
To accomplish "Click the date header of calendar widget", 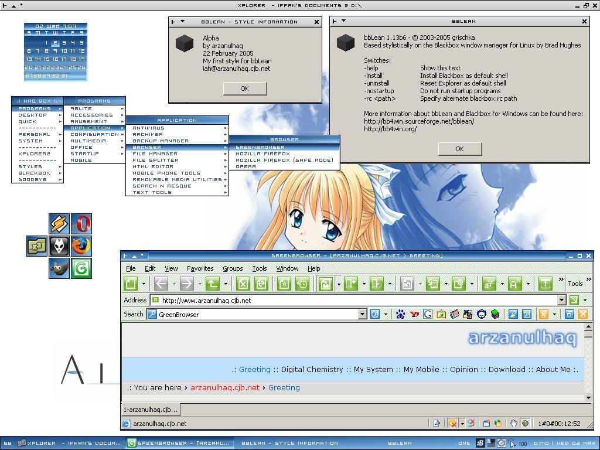I will pyautogui.click(x=56, y=26).
